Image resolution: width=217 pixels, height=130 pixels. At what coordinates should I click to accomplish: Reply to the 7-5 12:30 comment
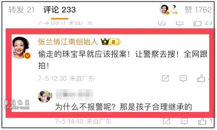tap(183, 78)
